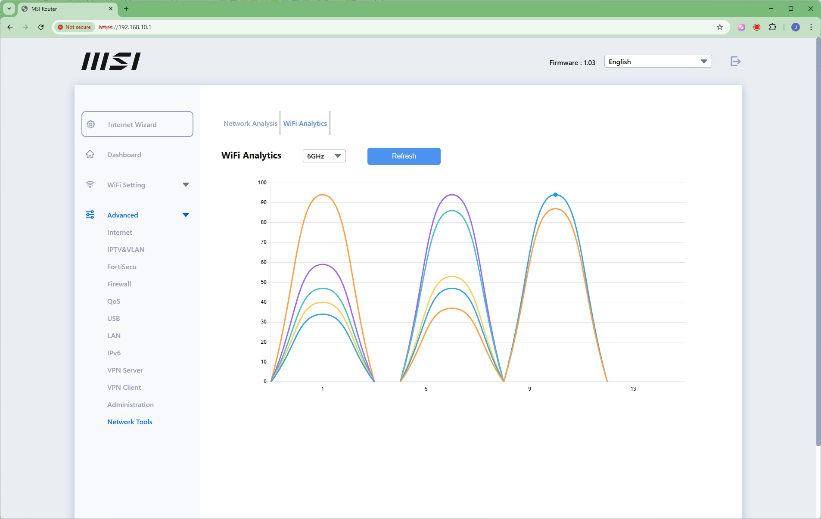The image size is (821, 519).
Task: Open the browser extensions puzzle icon
Action: pyautogui.click(x=772, y=27)
